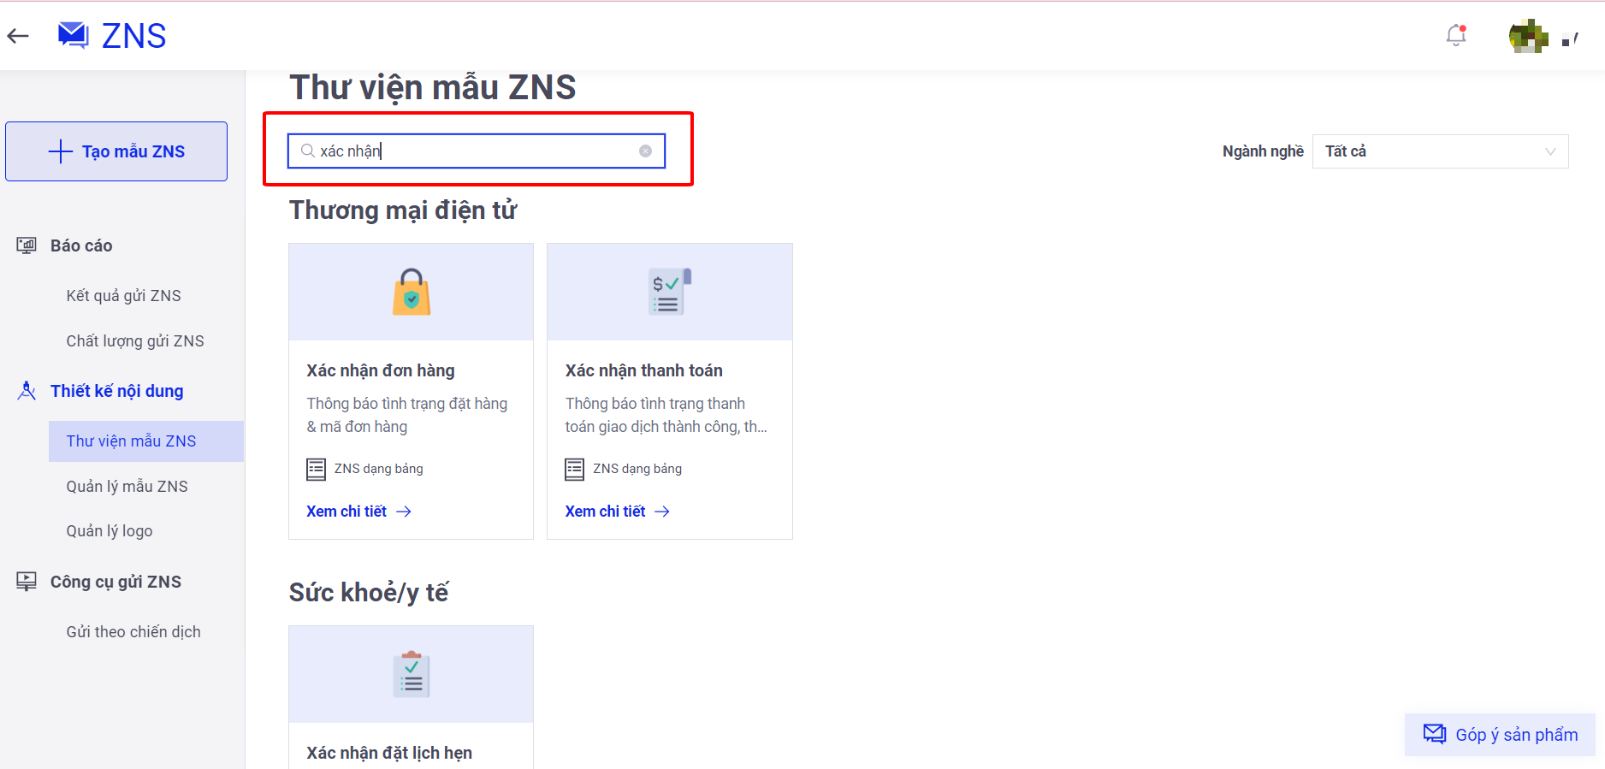Click the ZNS envelope logo
This screenshot has height=769, width=1605.
[x=74, y=35]
